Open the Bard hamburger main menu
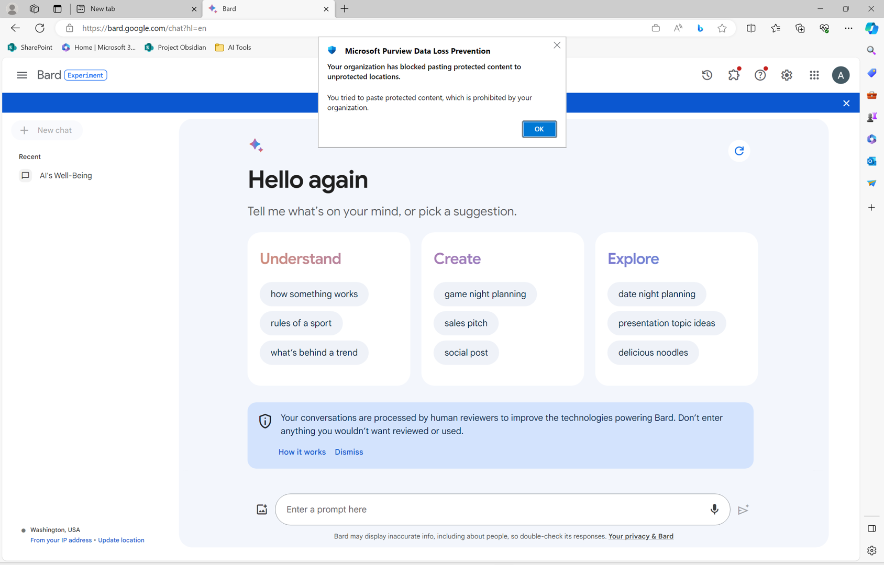Viewport: 884px width, 565px height. click(x=22, y=75)
